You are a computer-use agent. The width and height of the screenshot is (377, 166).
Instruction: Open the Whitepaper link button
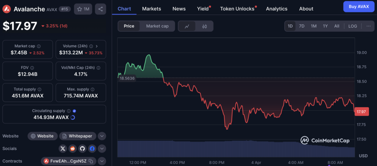coord(78,136)
